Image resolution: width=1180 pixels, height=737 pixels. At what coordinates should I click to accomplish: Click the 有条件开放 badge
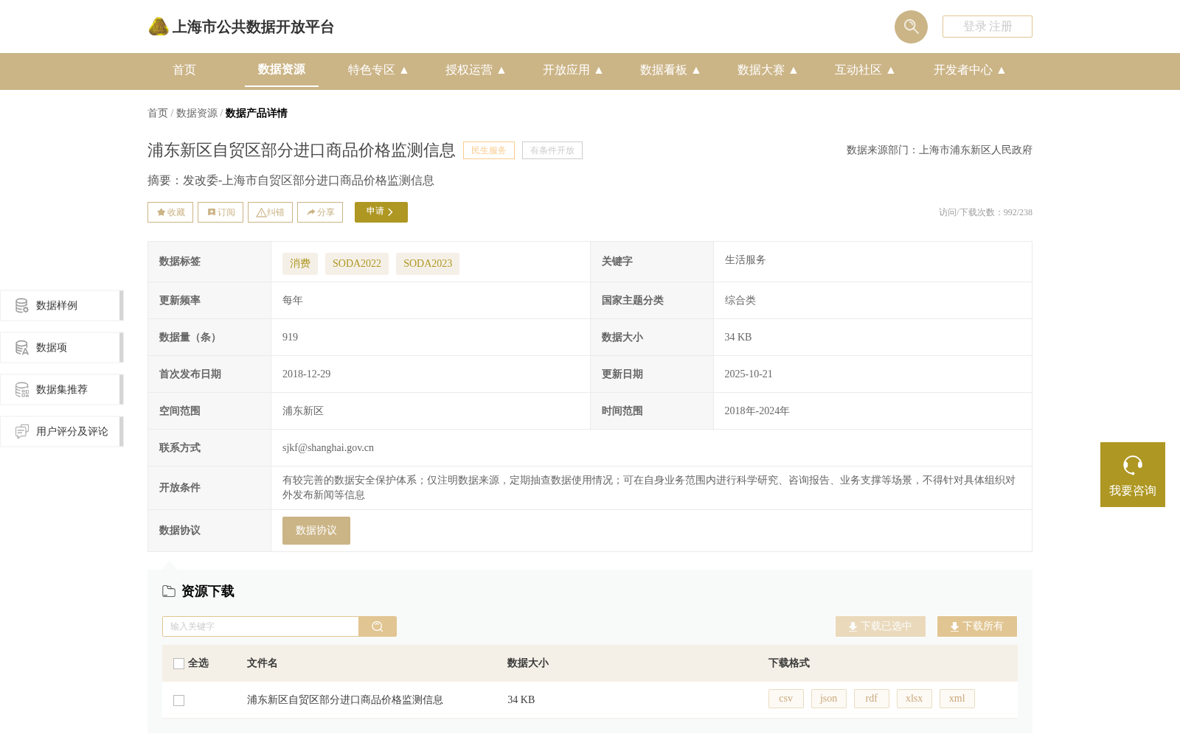[x=552, y=150]
